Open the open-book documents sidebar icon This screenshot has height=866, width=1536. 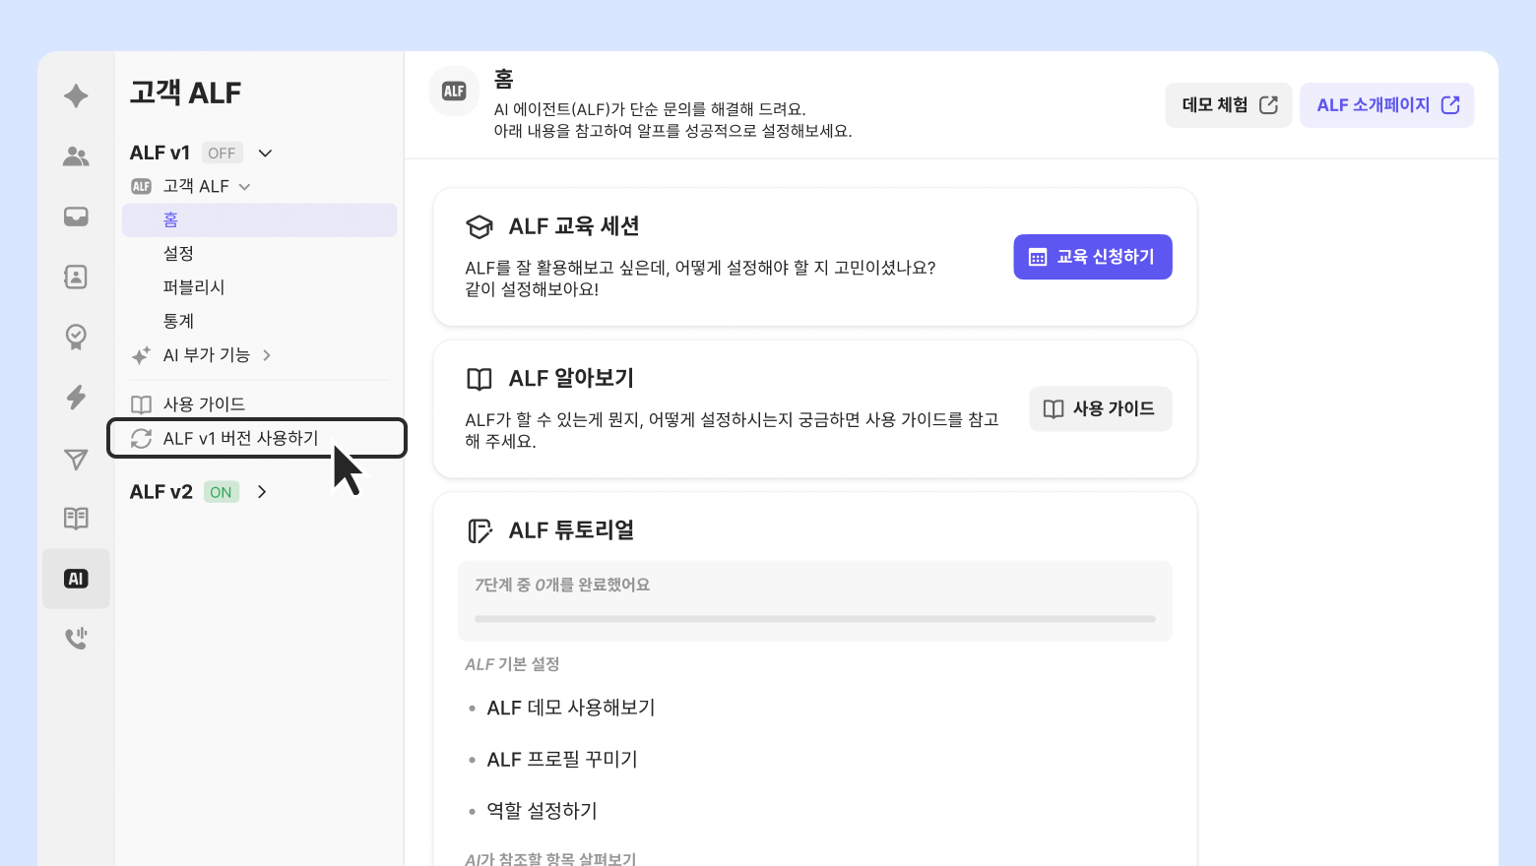pyautogui.click(x=76, y=519)
